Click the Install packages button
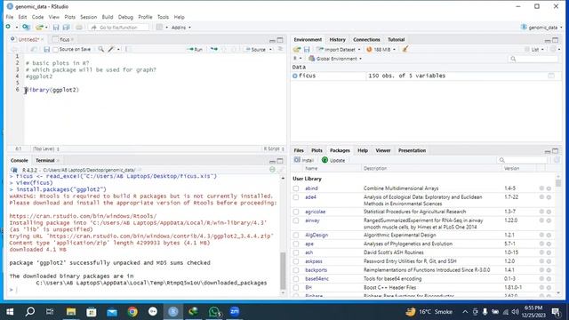The width and height of the screenshot is (569, 320). pyautogui.click(x=304, y=160)
